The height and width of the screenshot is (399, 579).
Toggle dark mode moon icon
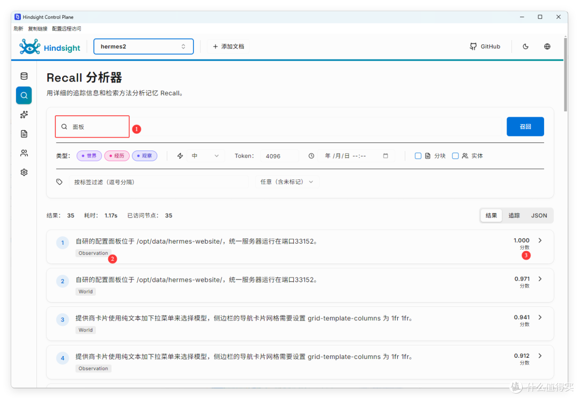[x=525, y=47]
